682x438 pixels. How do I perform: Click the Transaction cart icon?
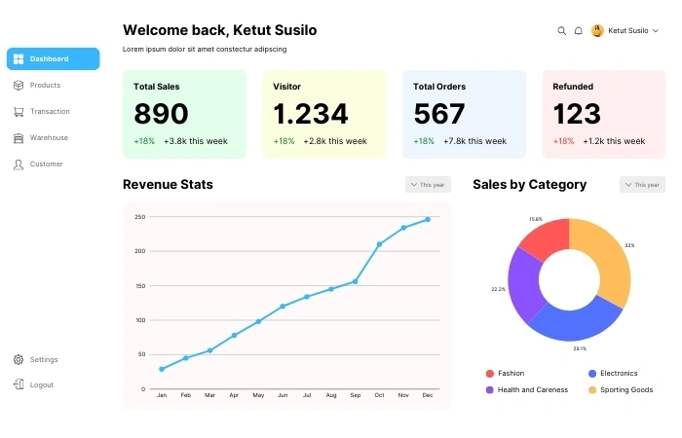(19, 112)
